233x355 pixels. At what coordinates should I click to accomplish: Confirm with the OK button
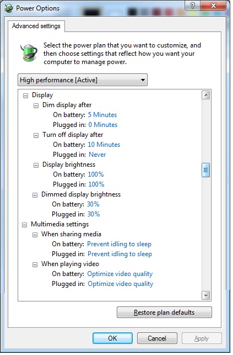[x=112, y=338]
